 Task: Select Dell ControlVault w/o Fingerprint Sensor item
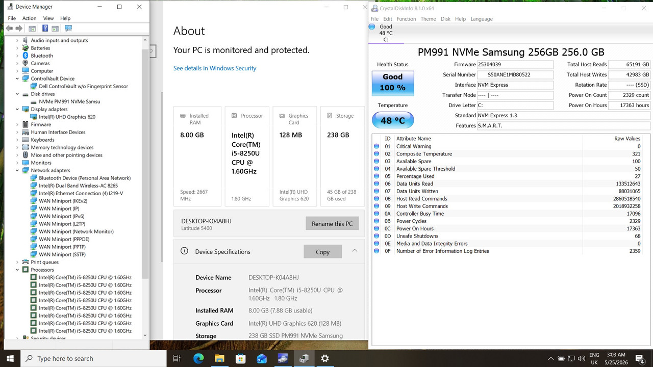coord(83,86)
